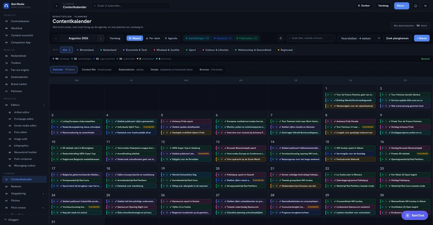433x225 pixels.
Task: Open the Voorstellen 4 weken dropdown
Action: tap(359, 38)
